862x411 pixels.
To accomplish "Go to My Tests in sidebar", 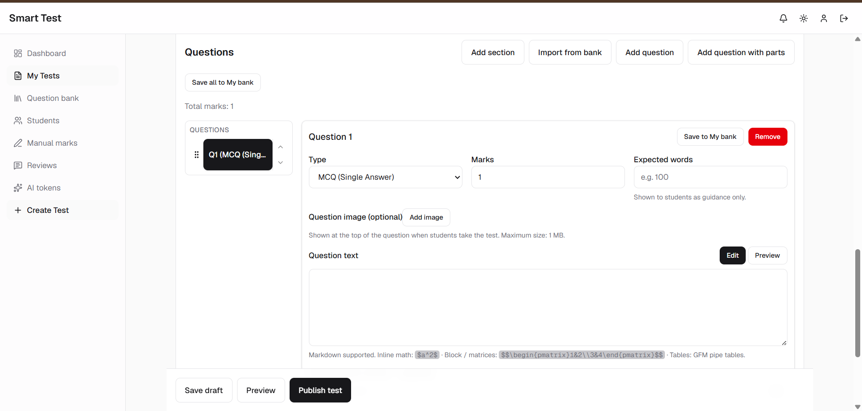I will tap(63, 76).
